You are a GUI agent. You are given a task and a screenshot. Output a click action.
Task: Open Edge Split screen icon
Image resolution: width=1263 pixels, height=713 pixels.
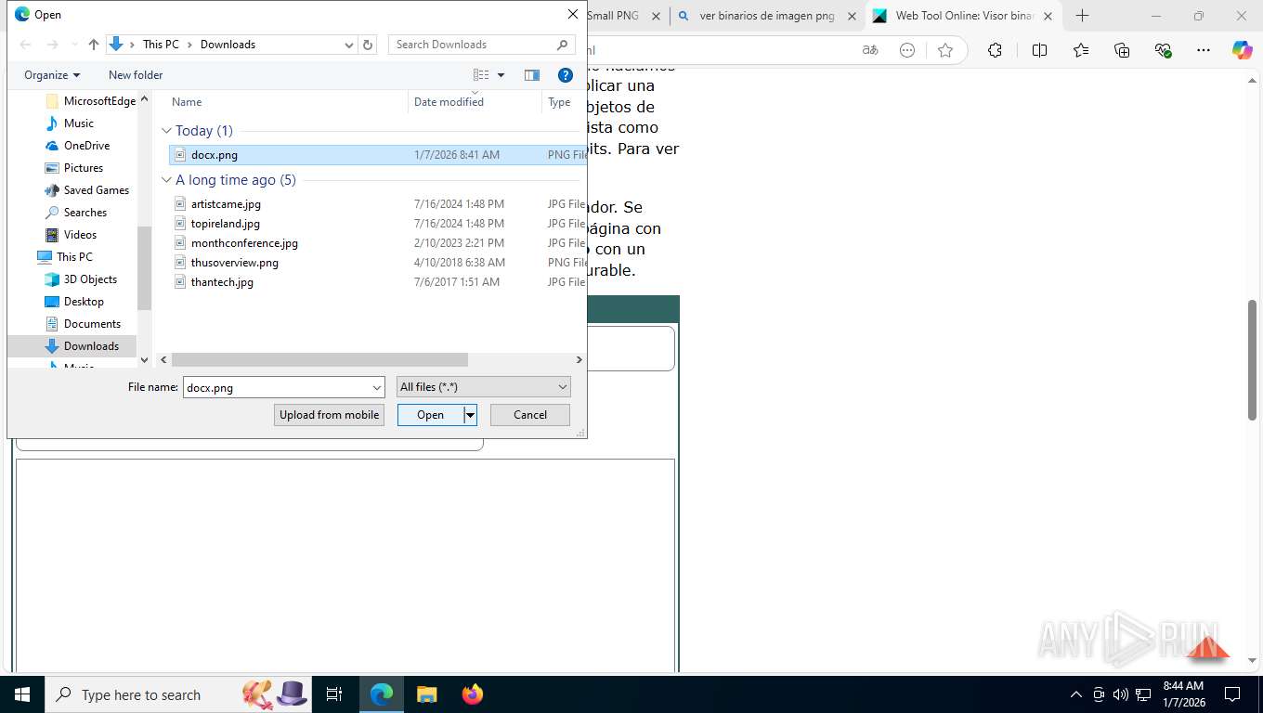[1039, 50]
